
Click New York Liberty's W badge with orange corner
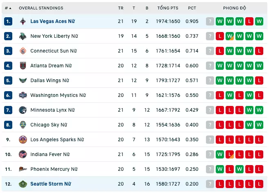pos(230,36)
